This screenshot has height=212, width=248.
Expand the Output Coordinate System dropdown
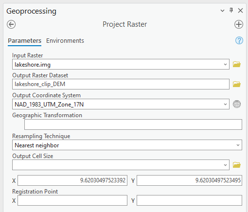pyautogui.click(x=225, y=104)
